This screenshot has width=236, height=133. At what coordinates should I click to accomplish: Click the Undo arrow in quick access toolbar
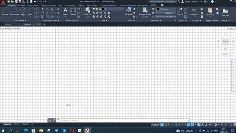coord(35,1)
